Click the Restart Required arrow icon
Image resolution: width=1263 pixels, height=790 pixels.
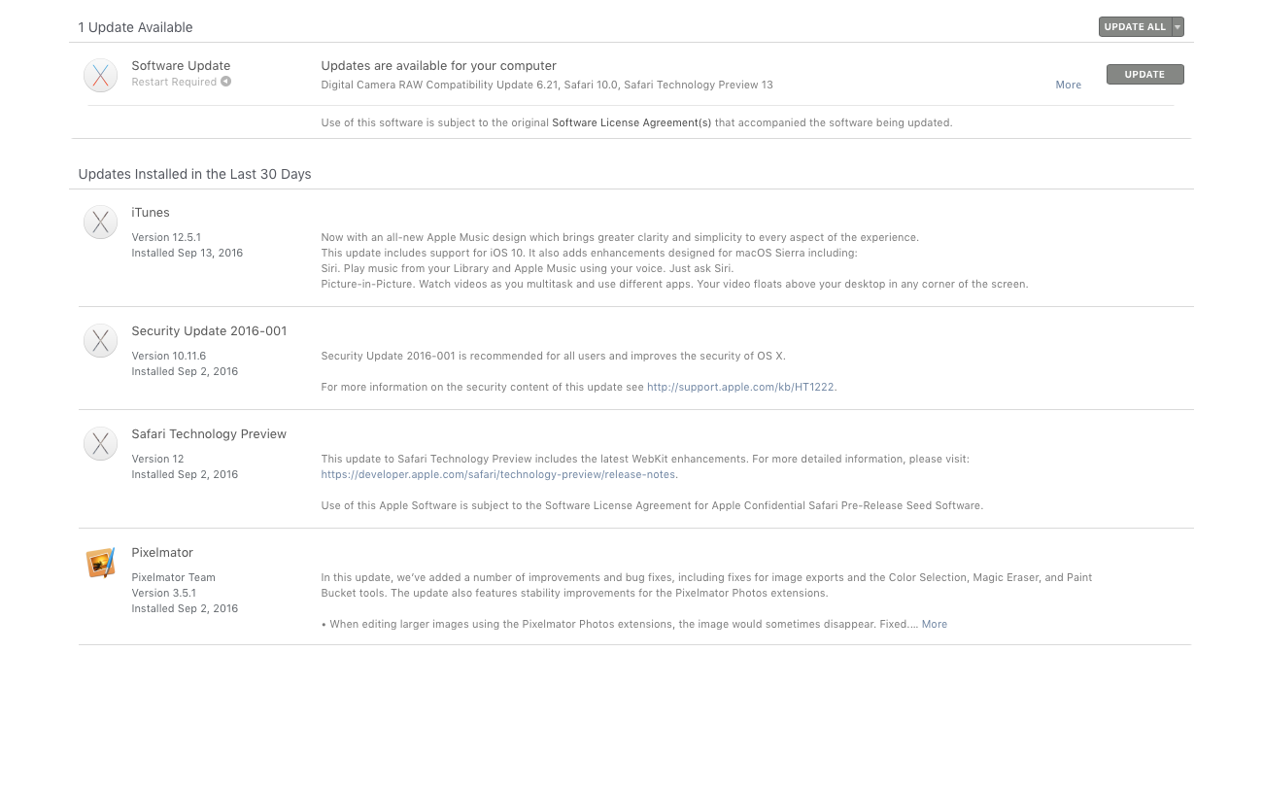pyautogui.click(x=225, y=82)
